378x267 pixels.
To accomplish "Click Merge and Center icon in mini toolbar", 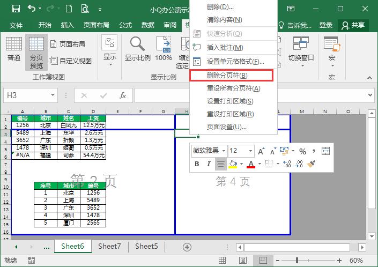I will pyautogui.click(x=325, y=151).
